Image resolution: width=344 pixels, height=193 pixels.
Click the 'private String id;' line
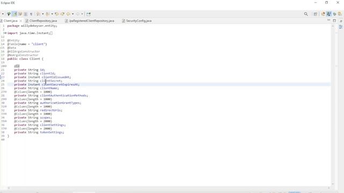coord(30,70)
